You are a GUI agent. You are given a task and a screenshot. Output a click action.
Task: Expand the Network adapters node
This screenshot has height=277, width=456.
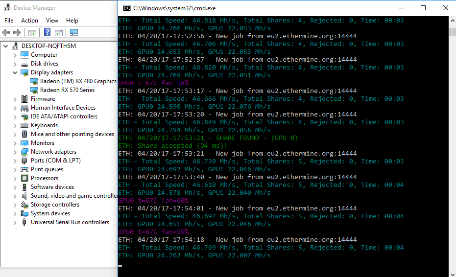click(x=15, y=152)
